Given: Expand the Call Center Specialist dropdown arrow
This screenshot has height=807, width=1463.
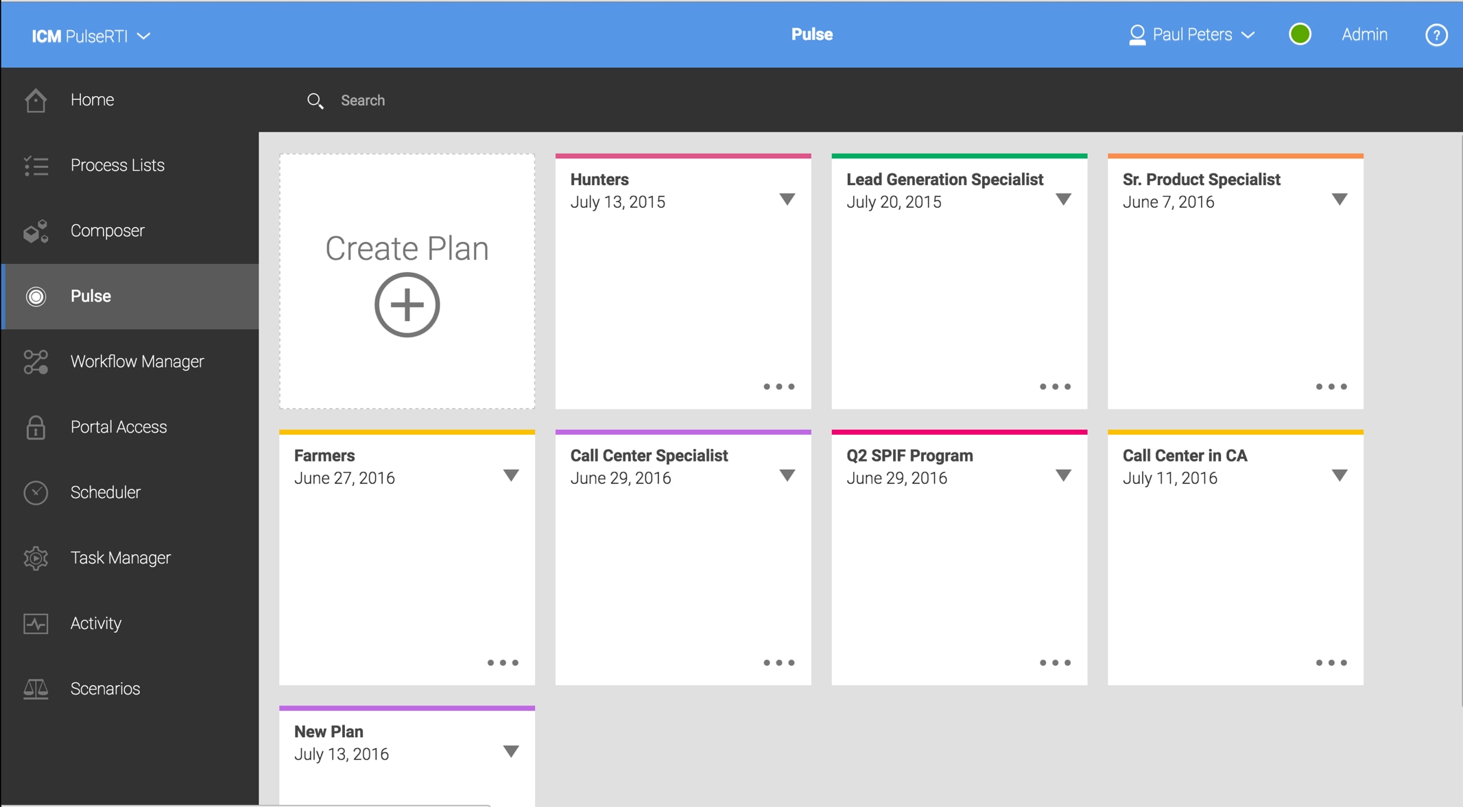Looking at the screenshot, I should click(787, 476).
